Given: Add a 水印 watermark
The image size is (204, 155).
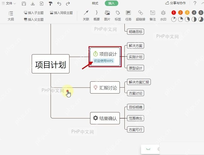Looking at the screenshot, I should click(x=163, y=16).
